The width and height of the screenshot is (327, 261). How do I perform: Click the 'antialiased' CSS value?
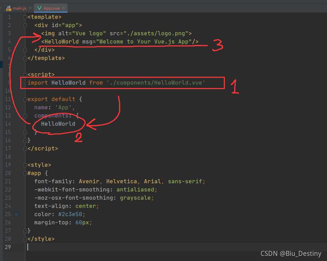(135, 189)
